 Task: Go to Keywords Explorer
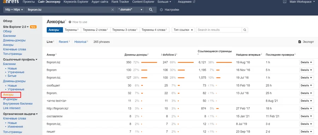pos(76,2)
